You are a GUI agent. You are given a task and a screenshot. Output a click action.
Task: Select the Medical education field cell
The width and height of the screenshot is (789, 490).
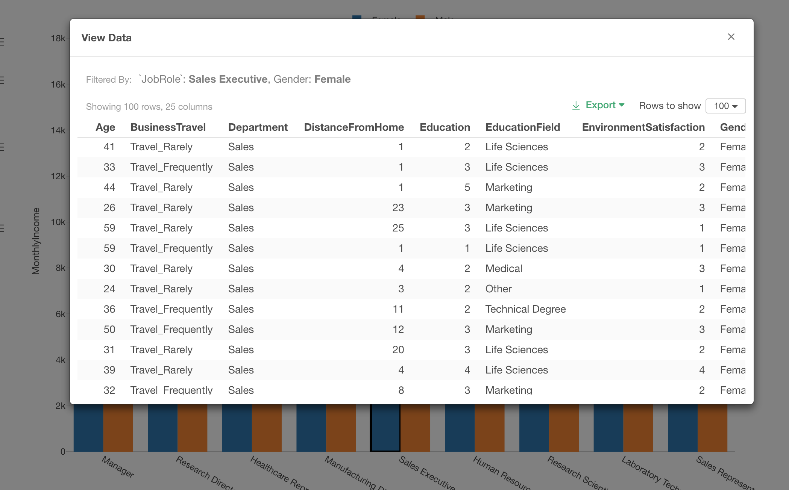[x=504, y=269]
